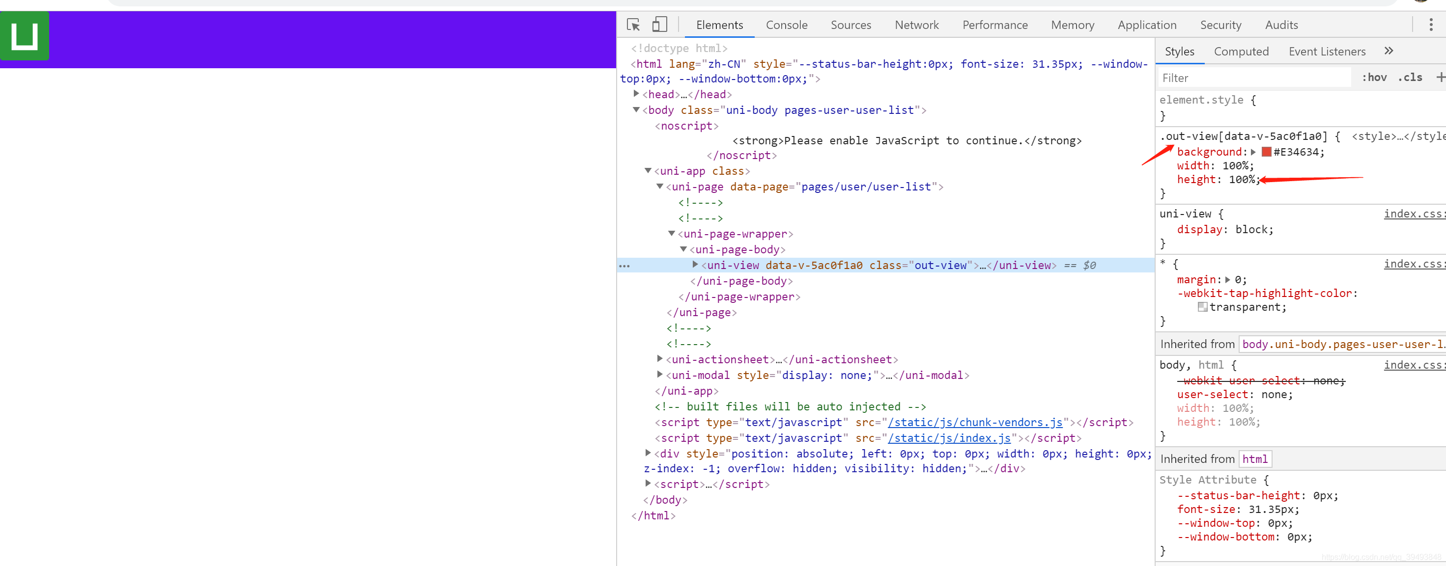The height and width of the screenshot is (566, 1446).
Task: Collapse the body element node
Action: point(636,109)
